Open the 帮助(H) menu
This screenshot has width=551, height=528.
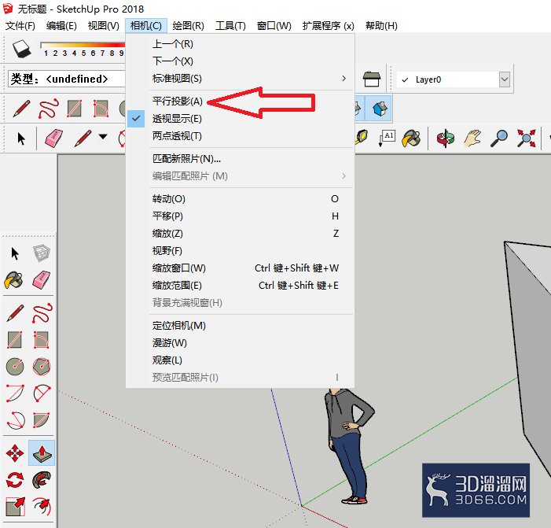coord(381,26)
